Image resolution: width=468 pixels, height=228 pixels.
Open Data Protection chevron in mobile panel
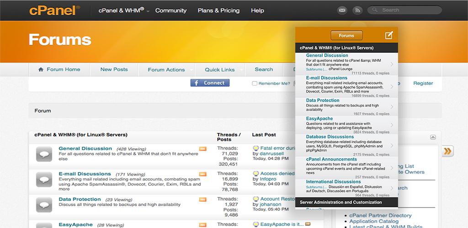[x=392, y=107]
